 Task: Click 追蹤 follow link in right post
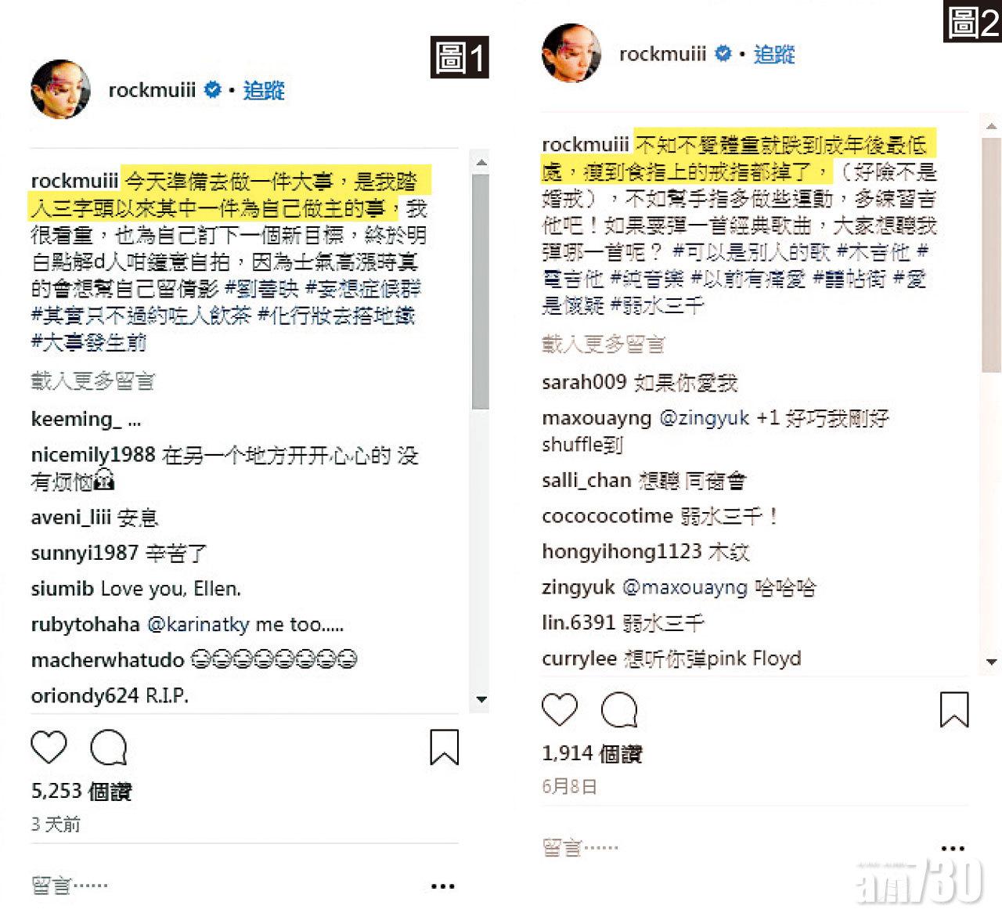(774, 54)
